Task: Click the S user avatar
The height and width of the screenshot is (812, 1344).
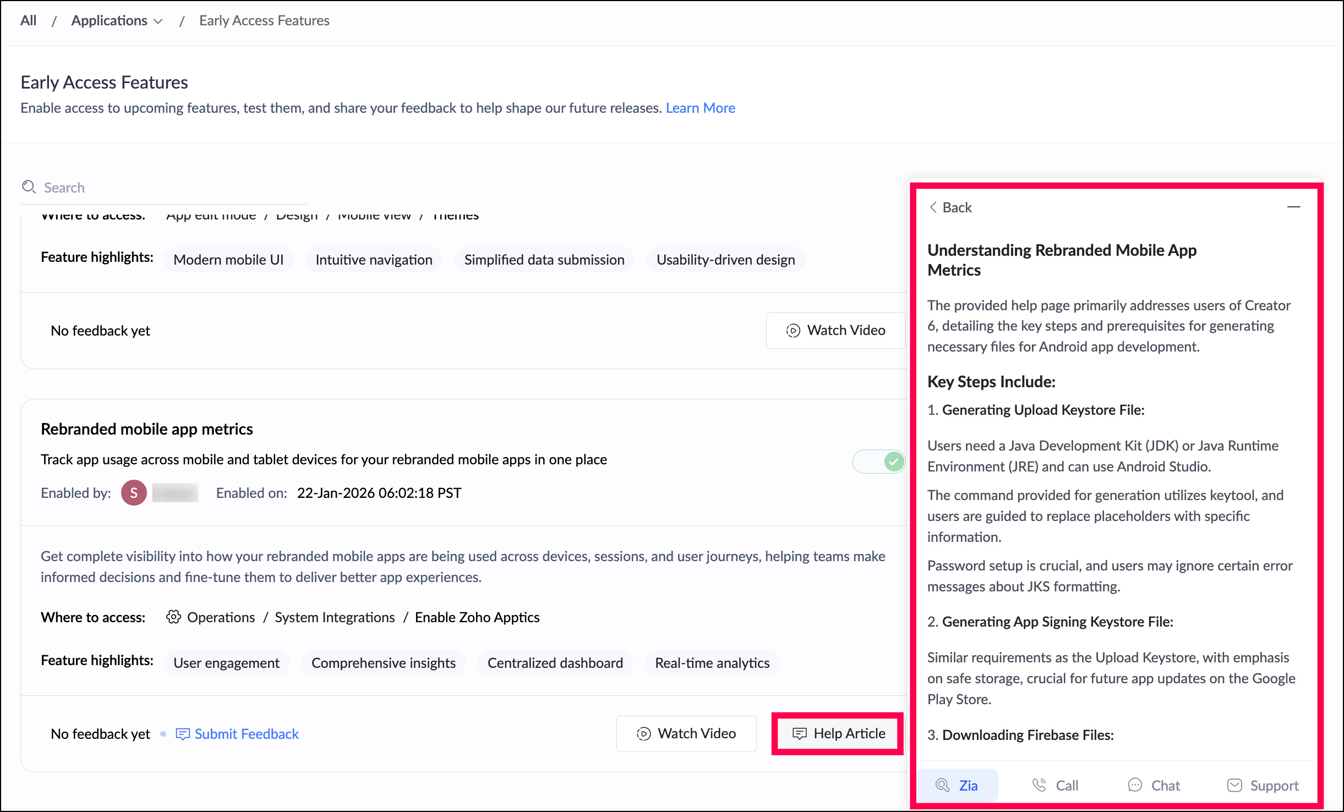Action: point(134,493)
